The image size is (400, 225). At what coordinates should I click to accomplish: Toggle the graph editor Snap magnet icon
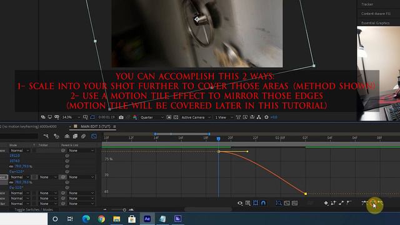coord(263,203)
